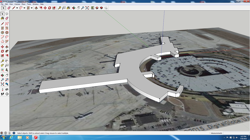Select the Walk footprints tool
This screenshot has height=140, width=250.
[x=2, y=94]
